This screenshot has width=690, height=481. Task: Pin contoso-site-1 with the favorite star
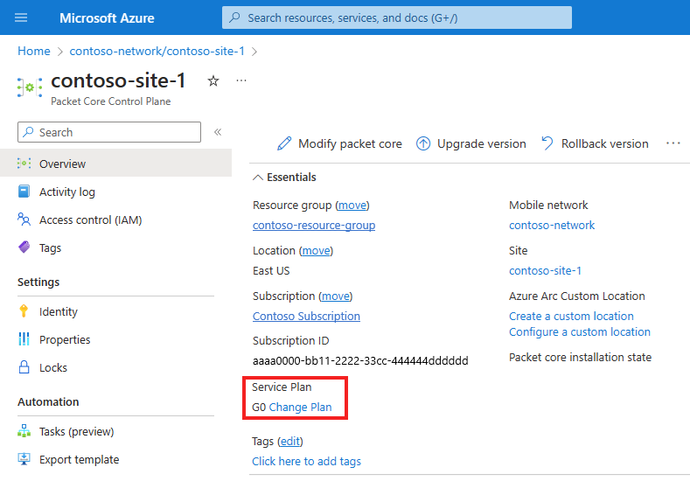point(213,80)
